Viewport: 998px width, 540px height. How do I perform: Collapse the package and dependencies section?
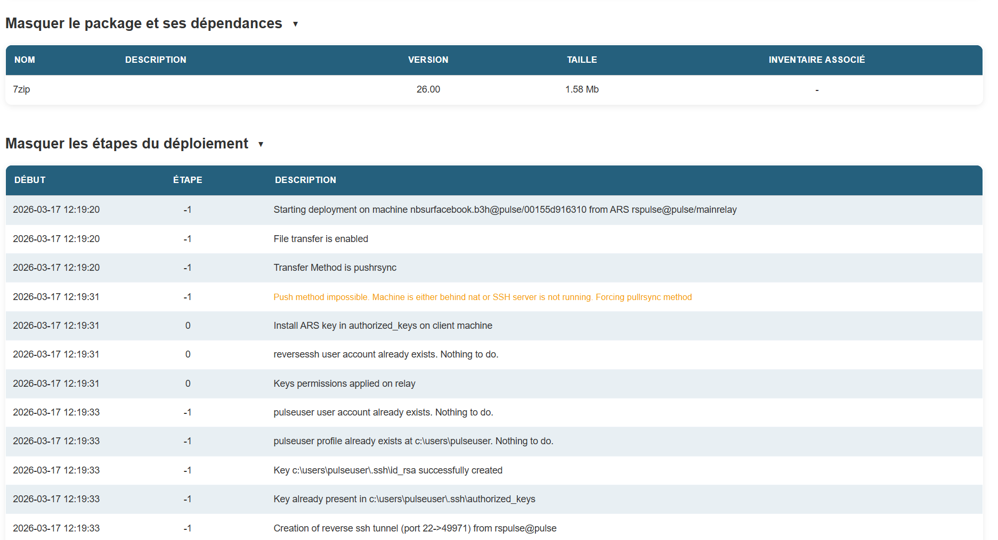tap(295, 24)
